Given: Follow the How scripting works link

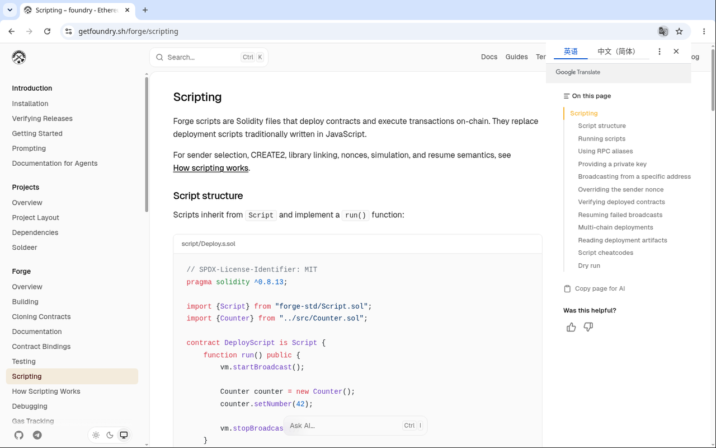Looking at the screenshot, I should coord(211,168).
